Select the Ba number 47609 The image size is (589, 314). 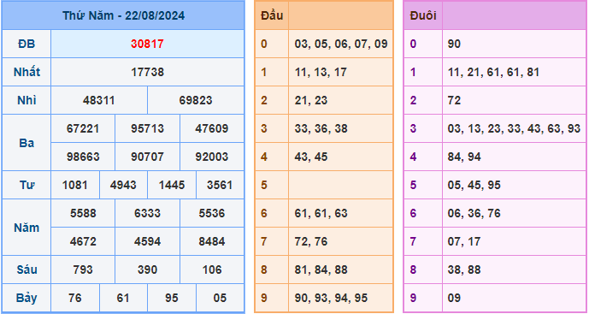212,128
